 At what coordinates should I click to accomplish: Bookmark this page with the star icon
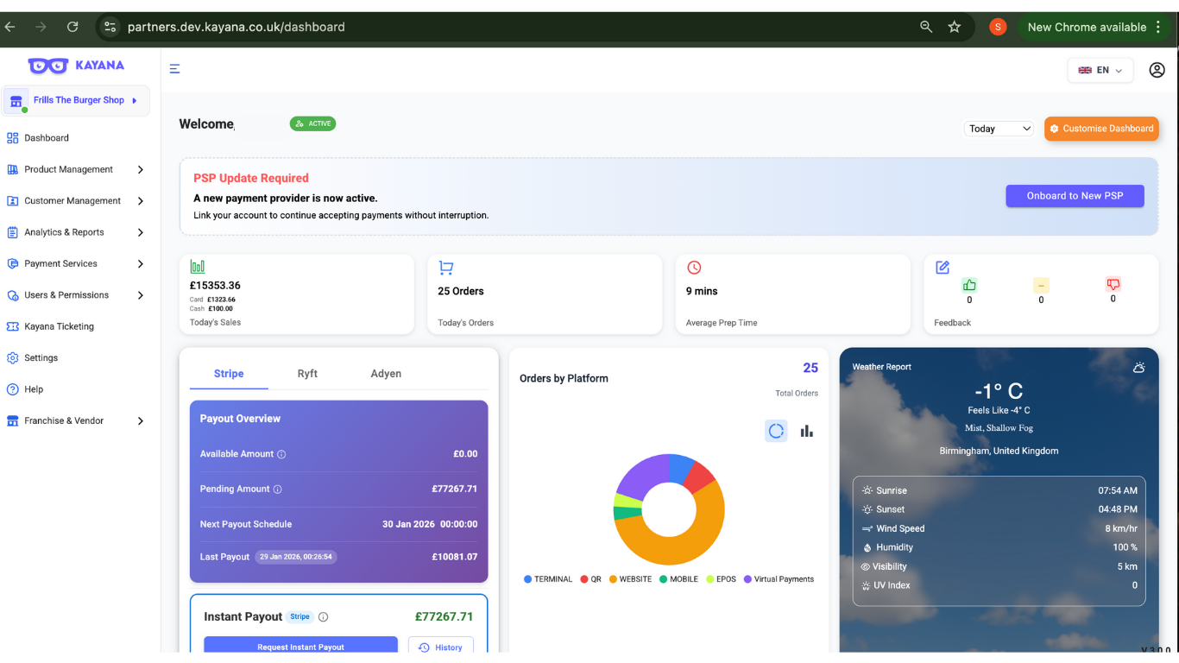(954, 27)
